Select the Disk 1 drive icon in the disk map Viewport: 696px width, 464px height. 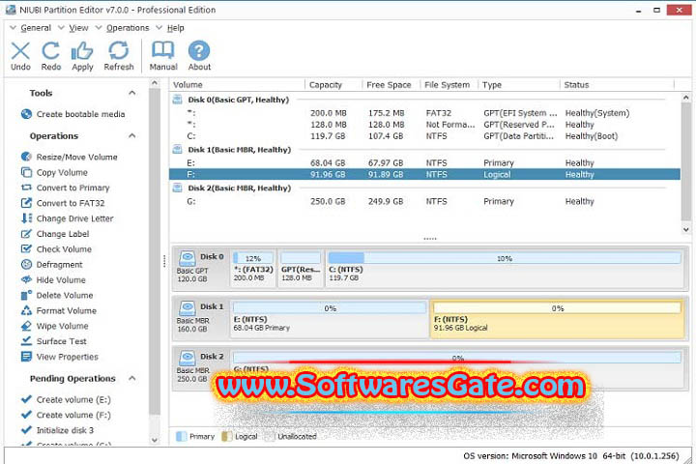(x=187, y=307)
